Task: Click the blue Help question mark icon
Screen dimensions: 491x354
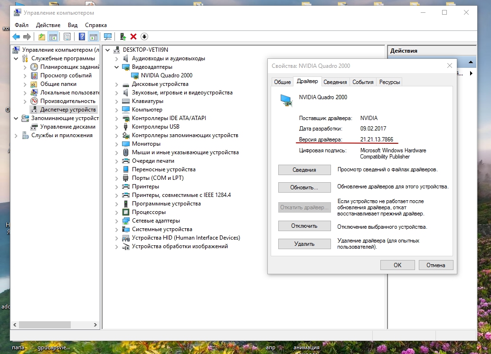Action: click(82, 37)
